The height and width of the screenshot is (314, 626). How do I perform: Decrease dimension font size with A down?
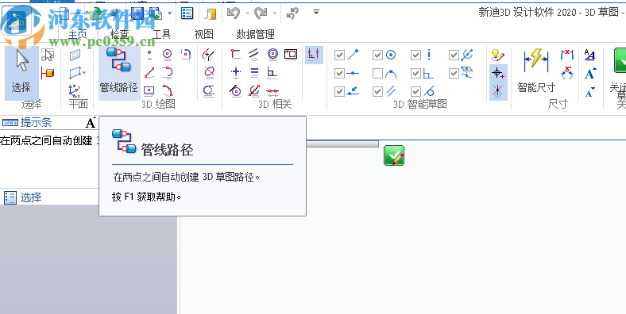[x=590, y=92]
